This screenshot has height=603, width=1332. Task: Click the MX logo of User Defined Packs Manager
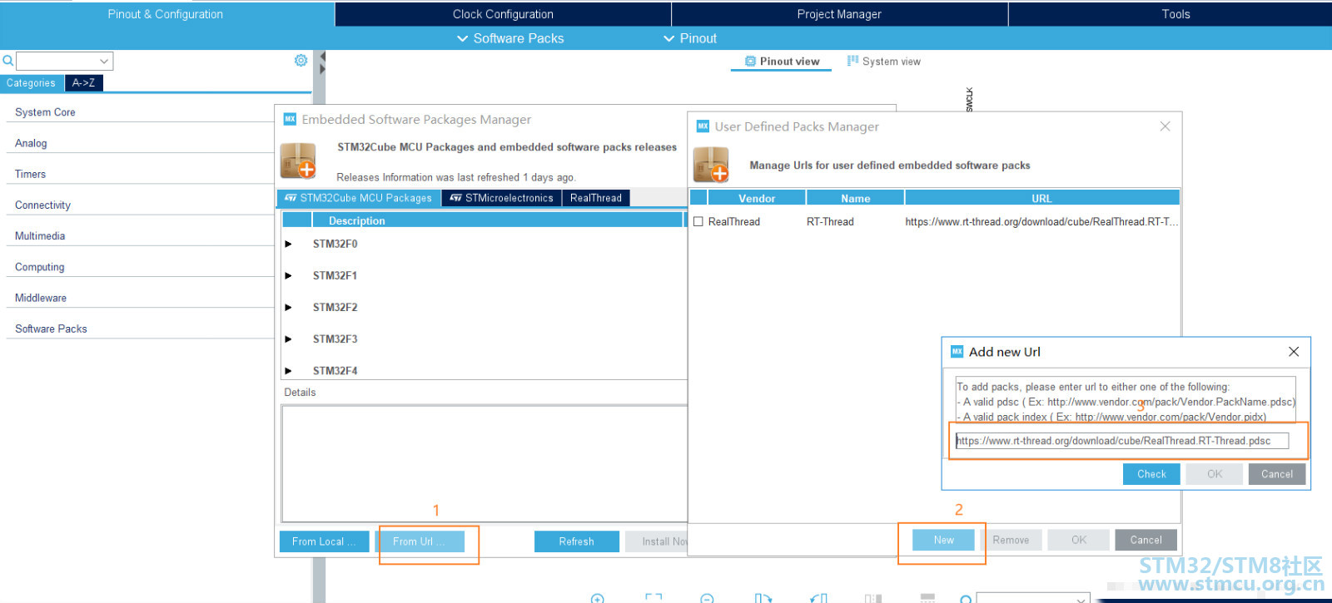703,126
